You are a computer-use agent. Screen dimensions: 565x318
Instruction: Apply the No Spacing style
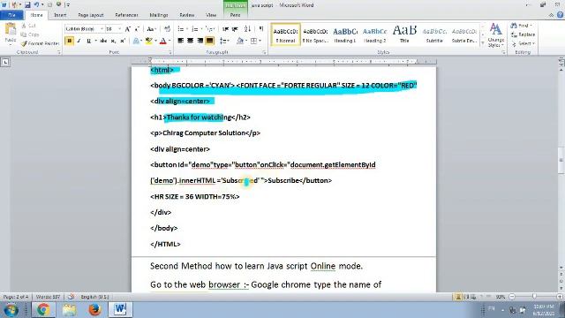pyautogui.click(x=315, y=35)
